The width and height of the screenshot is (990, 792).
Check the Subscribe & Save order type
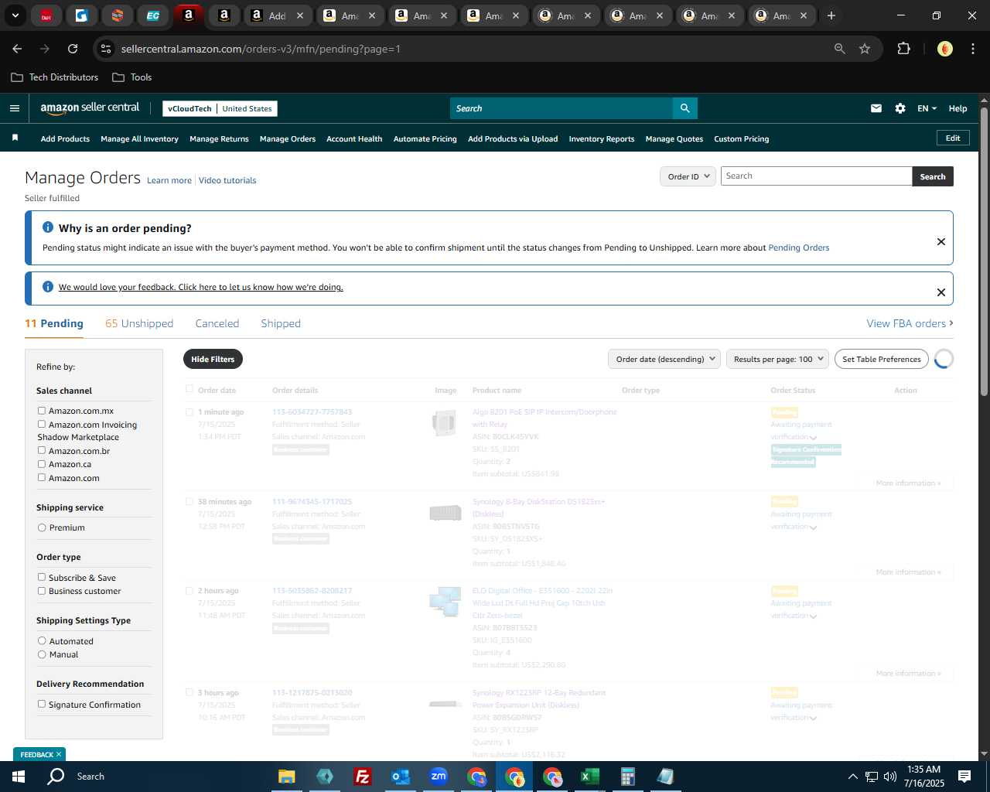[42, 577]
